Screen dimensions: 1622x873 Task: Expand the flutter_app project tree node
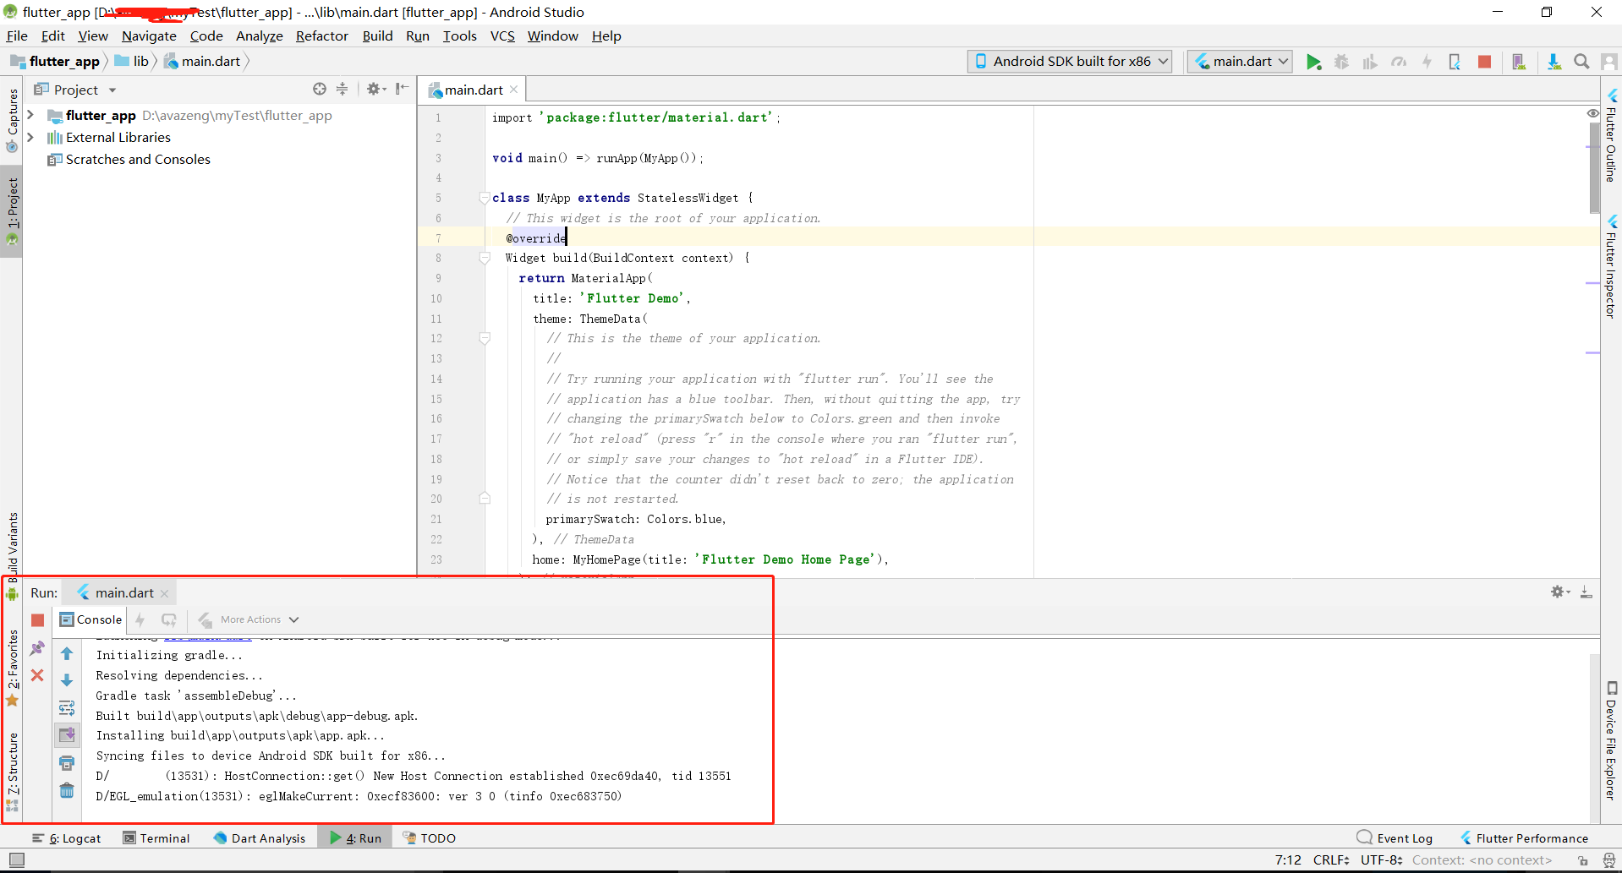(30, 115)
